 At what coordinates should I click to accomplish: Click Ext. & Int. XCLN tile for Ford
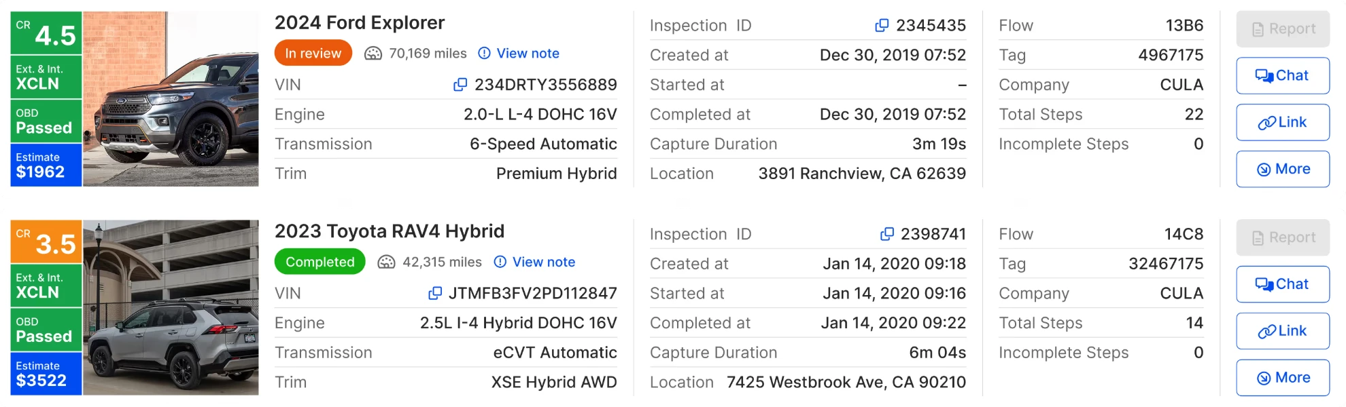point(46,77)
